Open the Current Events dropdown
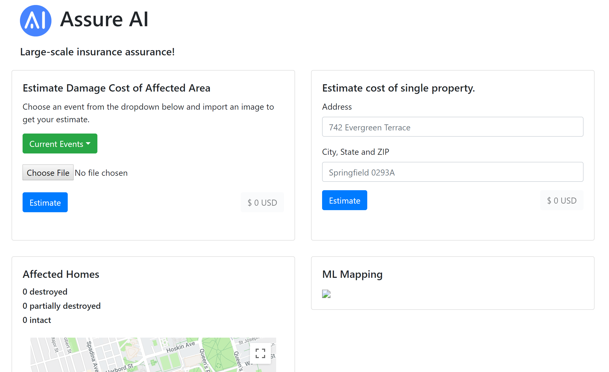 60,144
